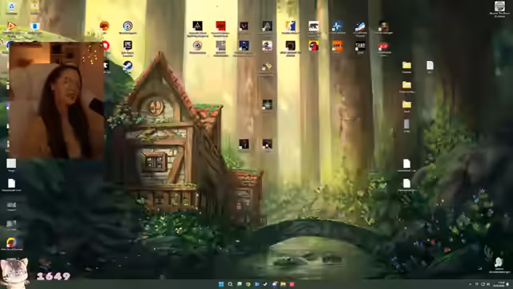Open the Steam desktop shortcut
Screen dimensions: 513x289
coord(127,66)
